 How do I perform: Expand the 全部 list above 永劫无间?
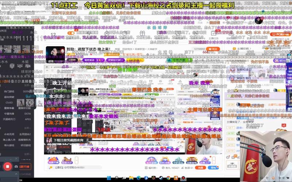(27, 128)
